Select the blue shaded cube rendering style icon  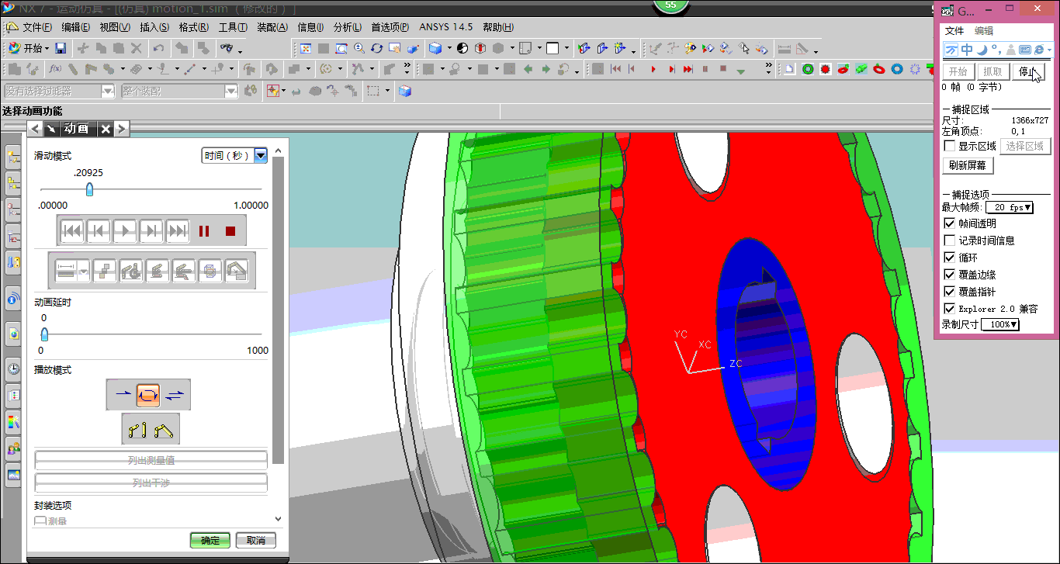435,48
